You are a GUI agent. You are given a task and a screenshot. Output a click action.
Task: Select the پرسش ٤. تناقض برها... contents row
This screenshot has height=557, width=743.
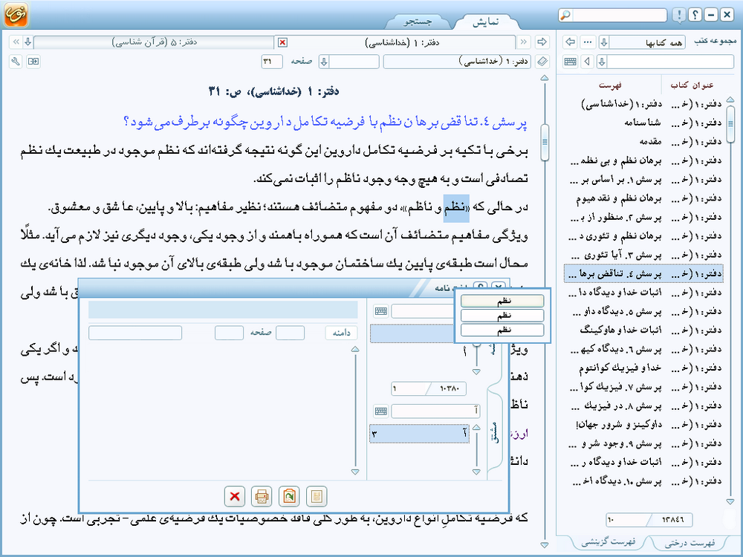[643, 274]
